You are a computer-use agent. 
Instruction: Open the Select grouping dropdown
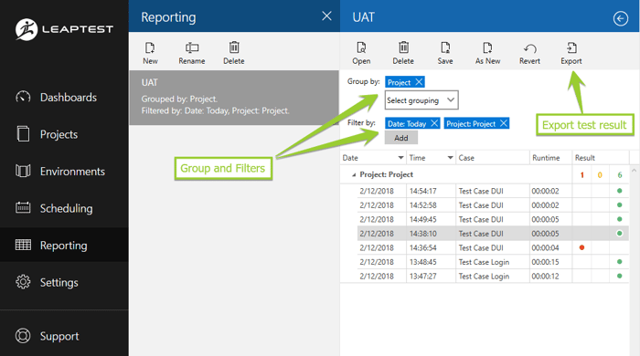pos(421,100)
